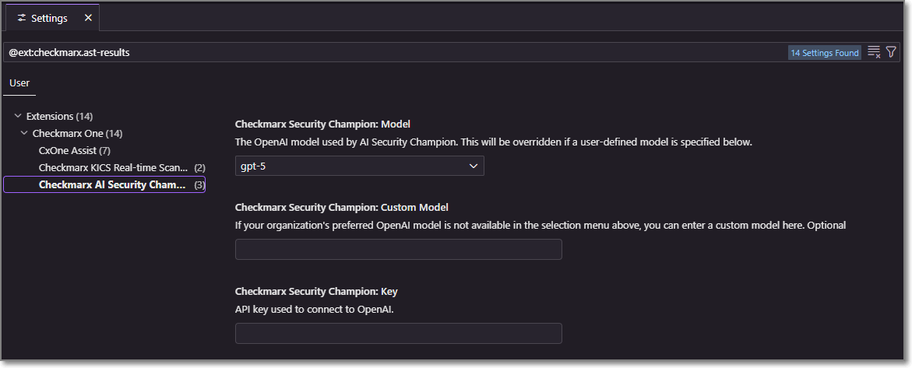Open the settings filter menu
Screen dimensions: 912x368
point(891,52)
